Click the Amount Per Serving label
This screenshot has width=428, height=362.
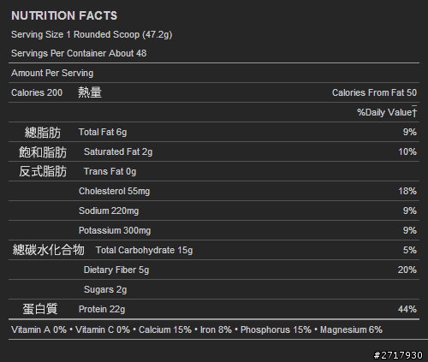coord(52,73)
